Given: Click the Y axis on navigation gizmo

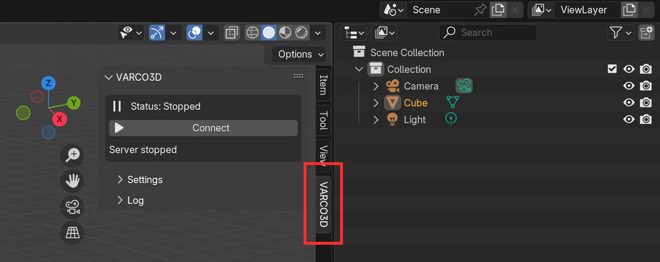Looking at the screenshot, I should (73, 102).
